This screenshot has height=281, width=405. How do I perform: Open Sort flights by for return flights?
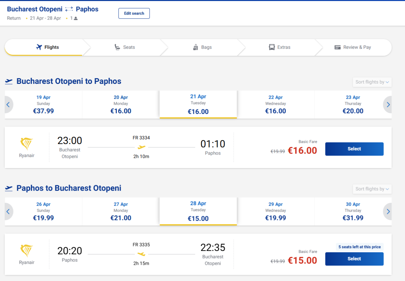tap(372, 189)
